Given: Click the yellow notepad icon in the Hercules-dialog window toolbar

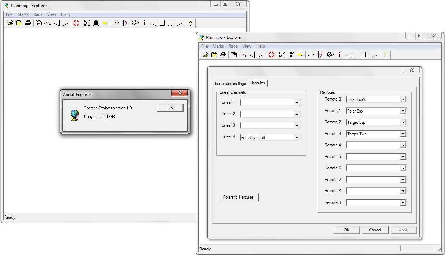Looking at the screenshot, I should tap(214, 55).
